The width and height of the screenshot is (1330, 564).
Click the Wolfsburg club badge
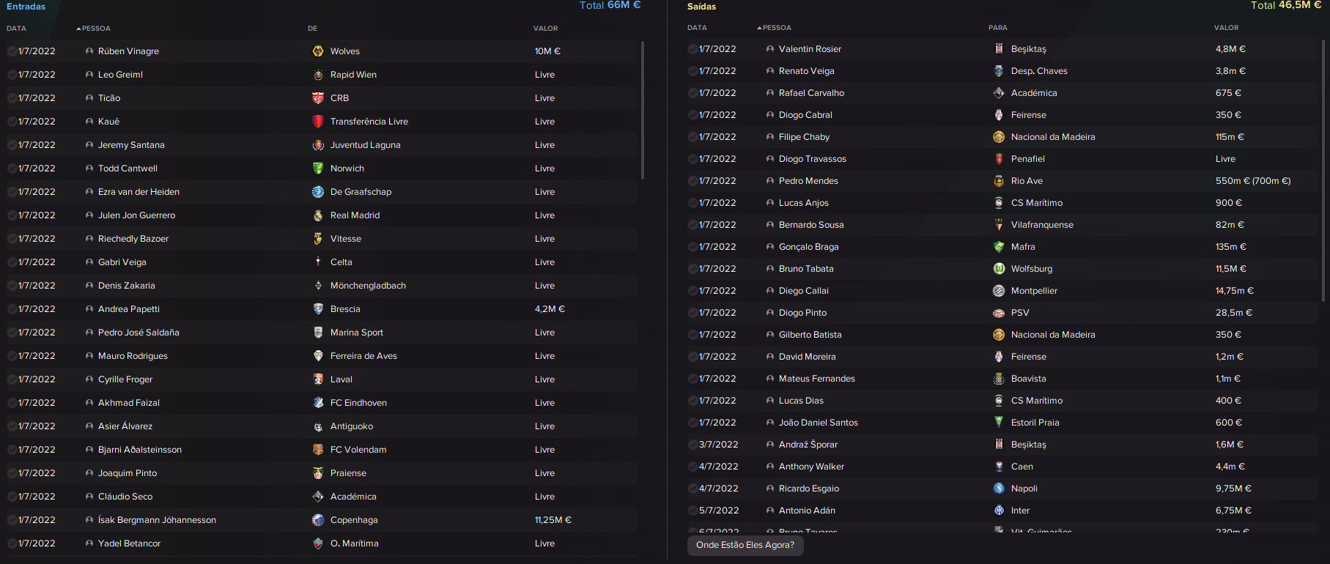tap(999, 269)
